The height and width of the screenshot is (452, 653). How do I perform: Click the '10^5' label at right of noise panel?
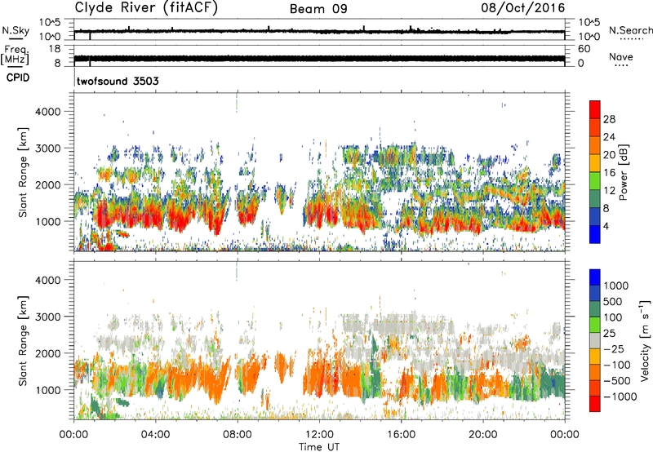click(589, 22)
